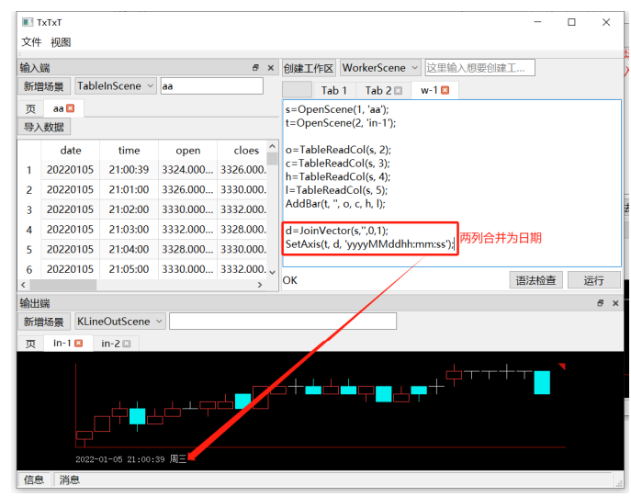Click the time cell 21:05:00
This screenshot has height=497, width=631.
129,269
